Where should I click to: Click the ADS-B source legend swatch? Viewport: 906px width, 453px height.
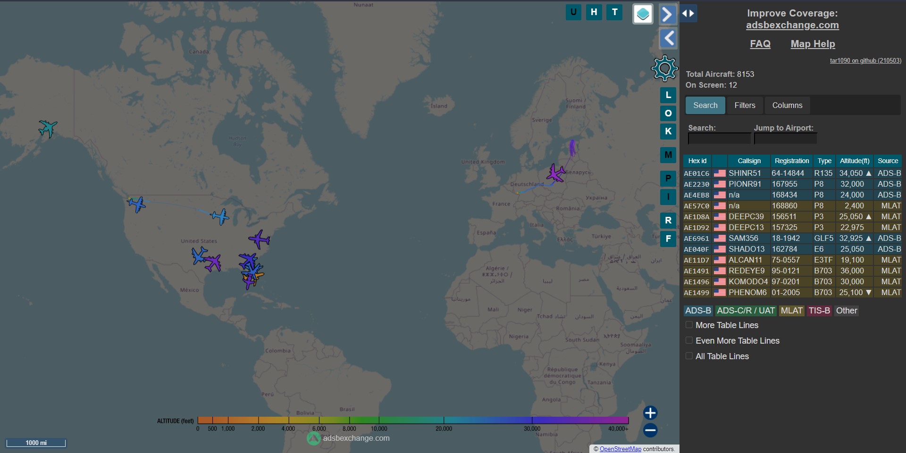[x=698, y=311]
